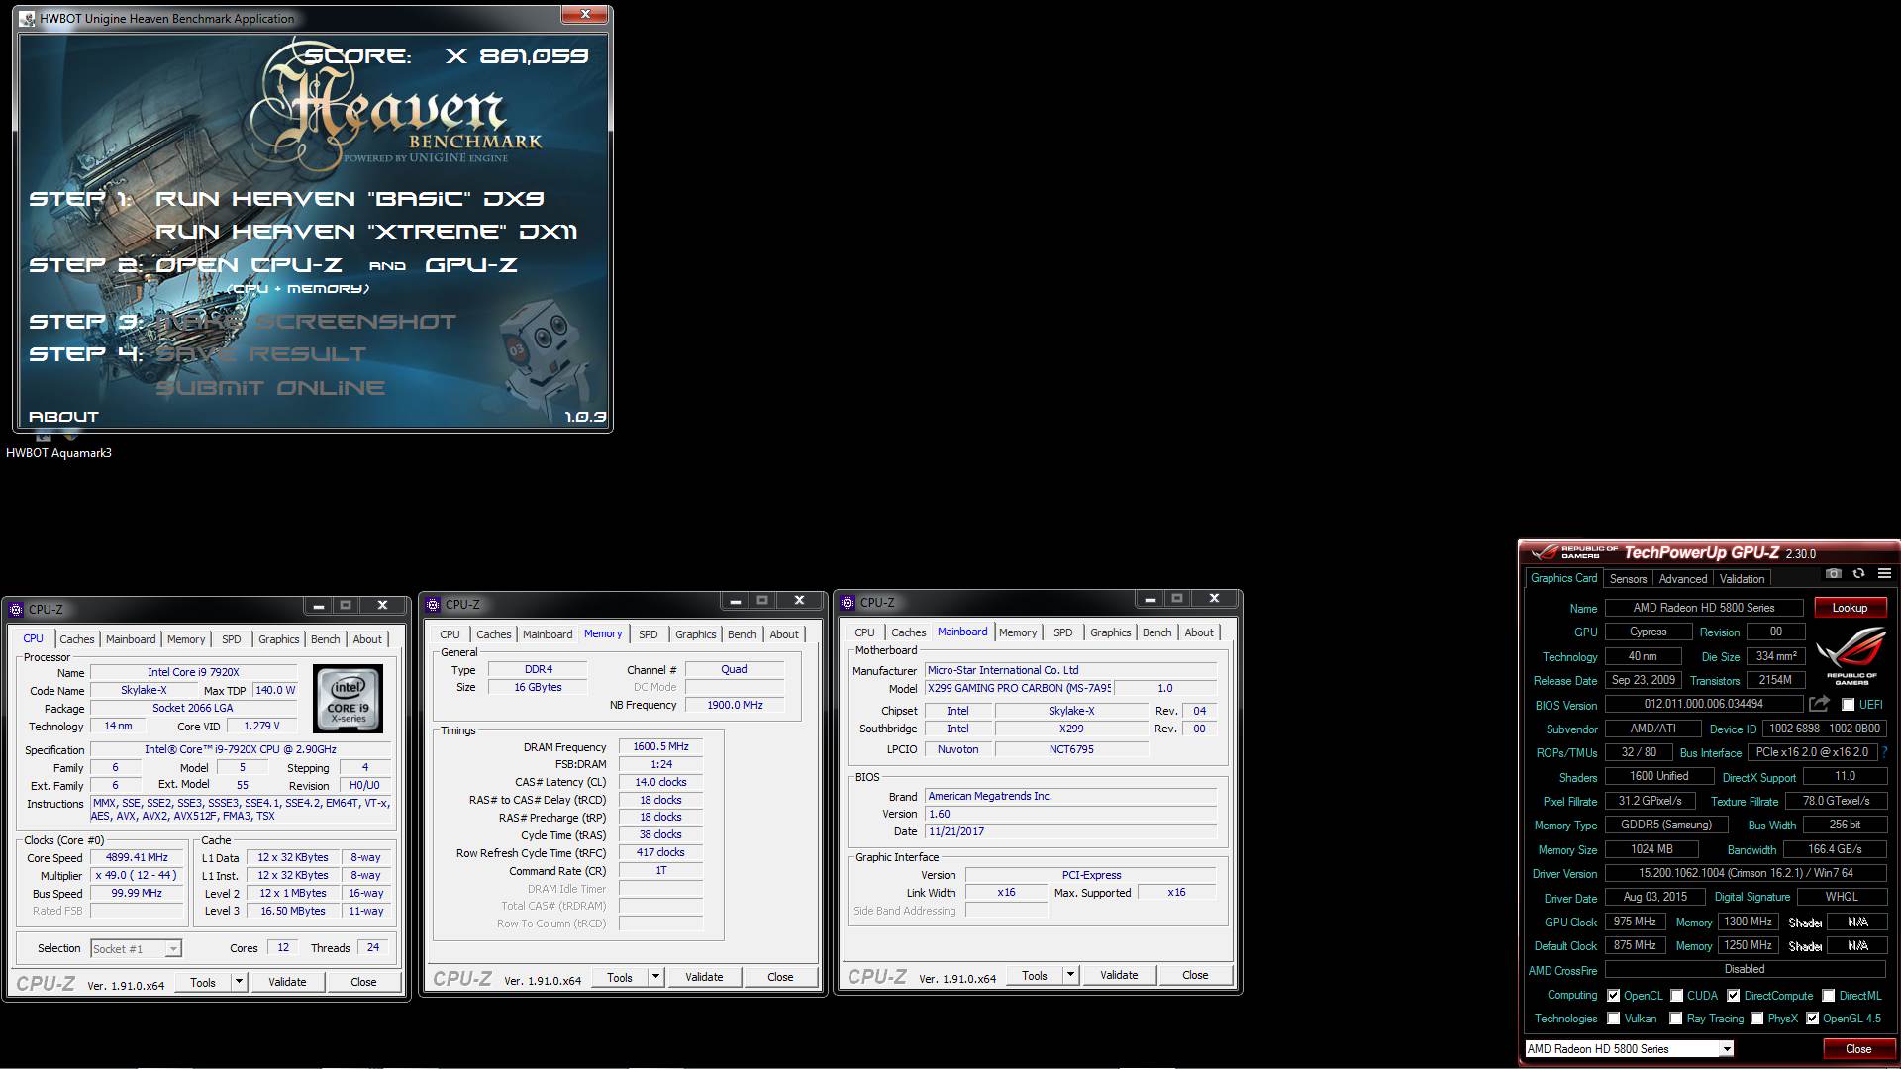Toggle OpenGL 4.5 checkbox in GPU-Z
The image size is (1901, 1069).
point(1812,1019)
